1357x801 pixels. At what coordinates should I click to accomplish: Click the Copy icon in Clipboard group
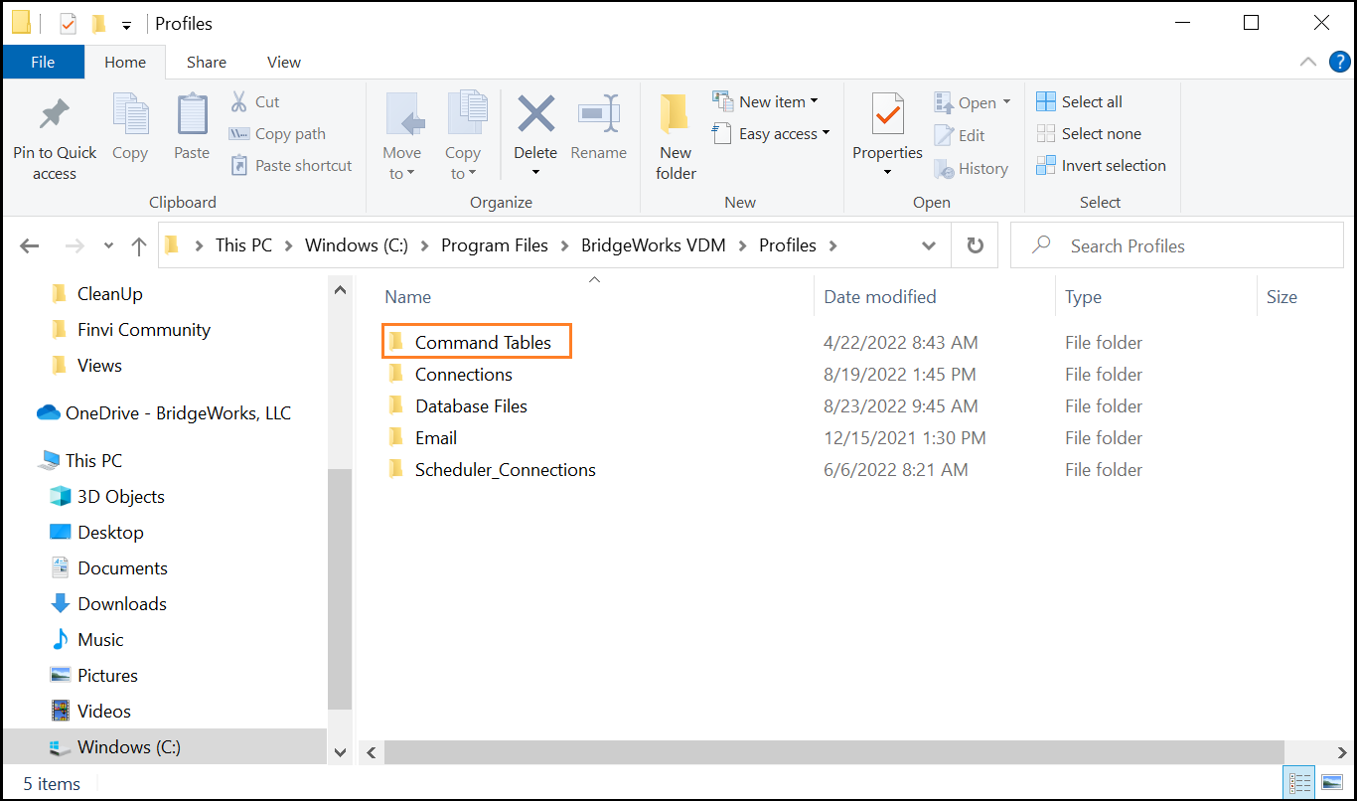click(x=130, y=116)
